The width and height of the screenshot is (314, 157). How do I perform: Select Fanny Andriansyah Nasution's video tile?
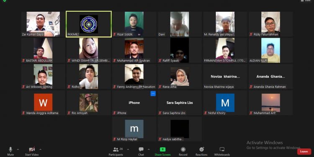pos(134,77)
